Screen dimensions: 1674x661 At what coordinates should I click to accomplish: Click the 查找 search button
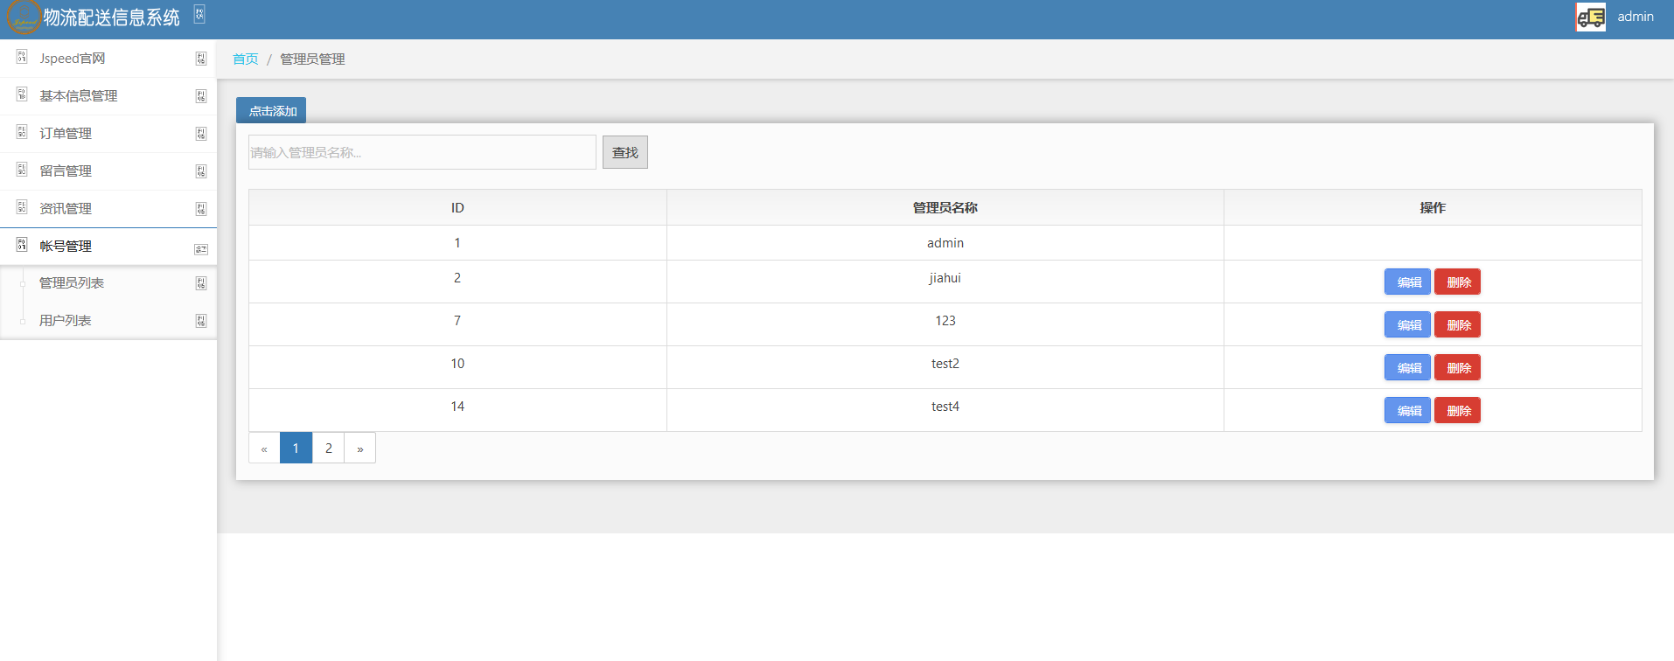625,152
